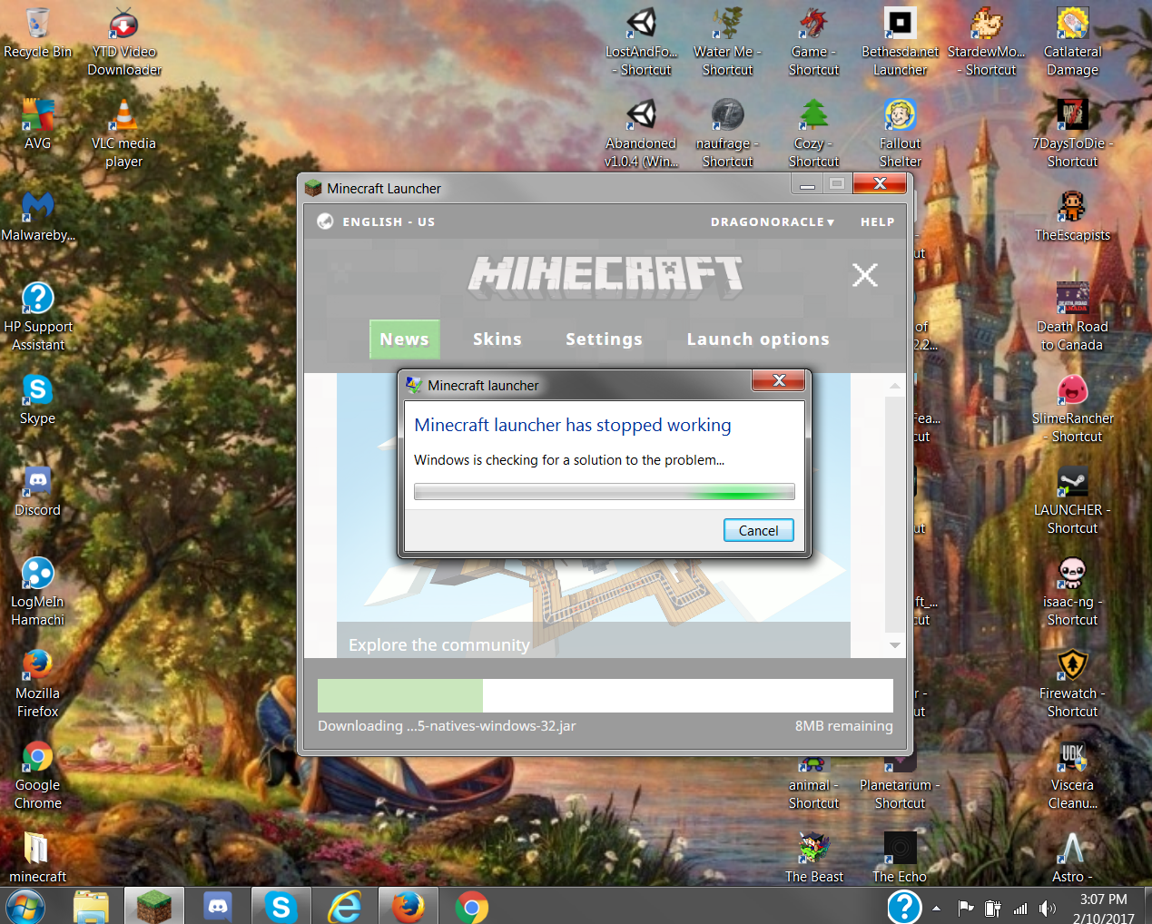Image resolution: width=1152 pixels, height=924 pixels.
Task: Open Catlateral Damage icon
Action: pyautogui.click(x=1072, y=43)
